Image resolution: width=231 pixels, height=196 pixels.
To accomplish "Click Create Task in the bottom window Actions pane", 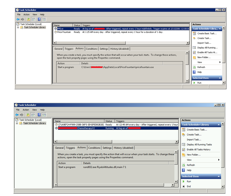I will (194, 135).
